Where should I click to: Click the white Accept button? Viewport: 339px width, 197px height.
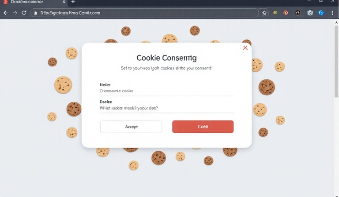pyautogui.click(x=131, y=127)
